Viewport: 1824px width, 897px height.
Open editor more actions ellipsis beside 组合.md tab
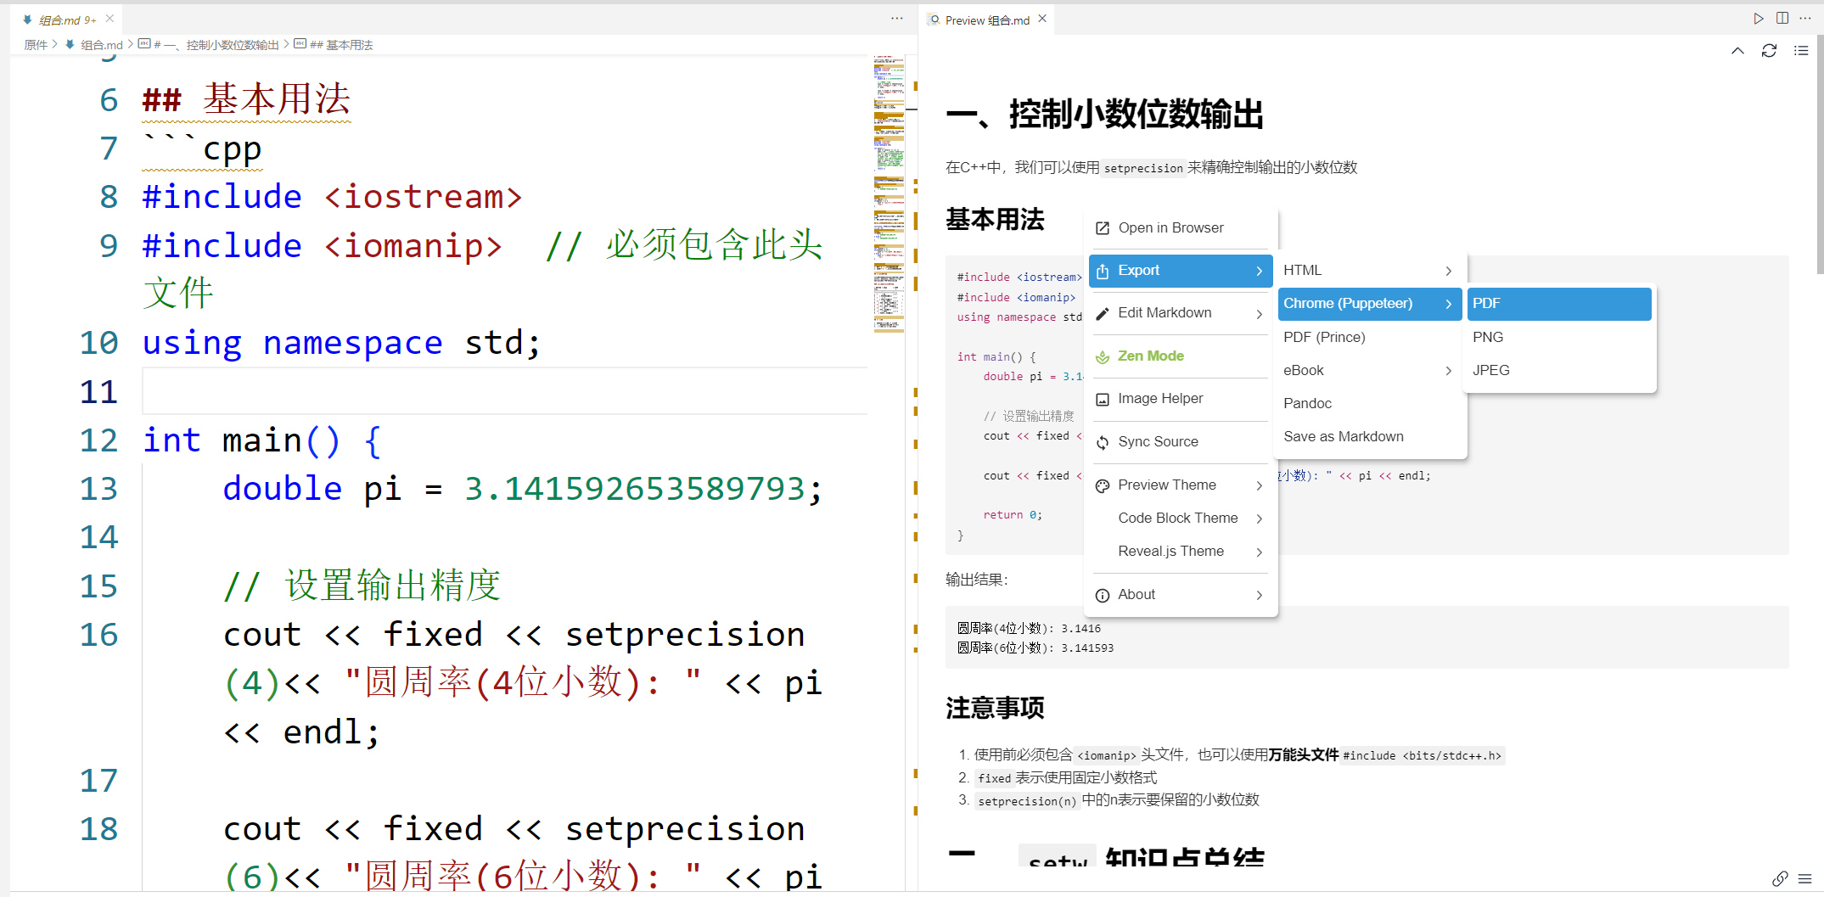pyautogui.click(x=897, y=19)
